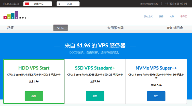Click the SSD plan specs line with 2048 兆字节
The width and height of the screenshot is (192, 106).
(x=95, y=75)
